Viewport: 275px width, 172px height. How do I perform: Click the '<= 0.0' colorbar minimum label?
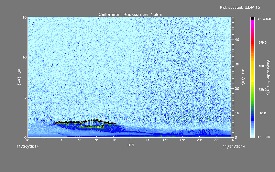coord(264,137)
